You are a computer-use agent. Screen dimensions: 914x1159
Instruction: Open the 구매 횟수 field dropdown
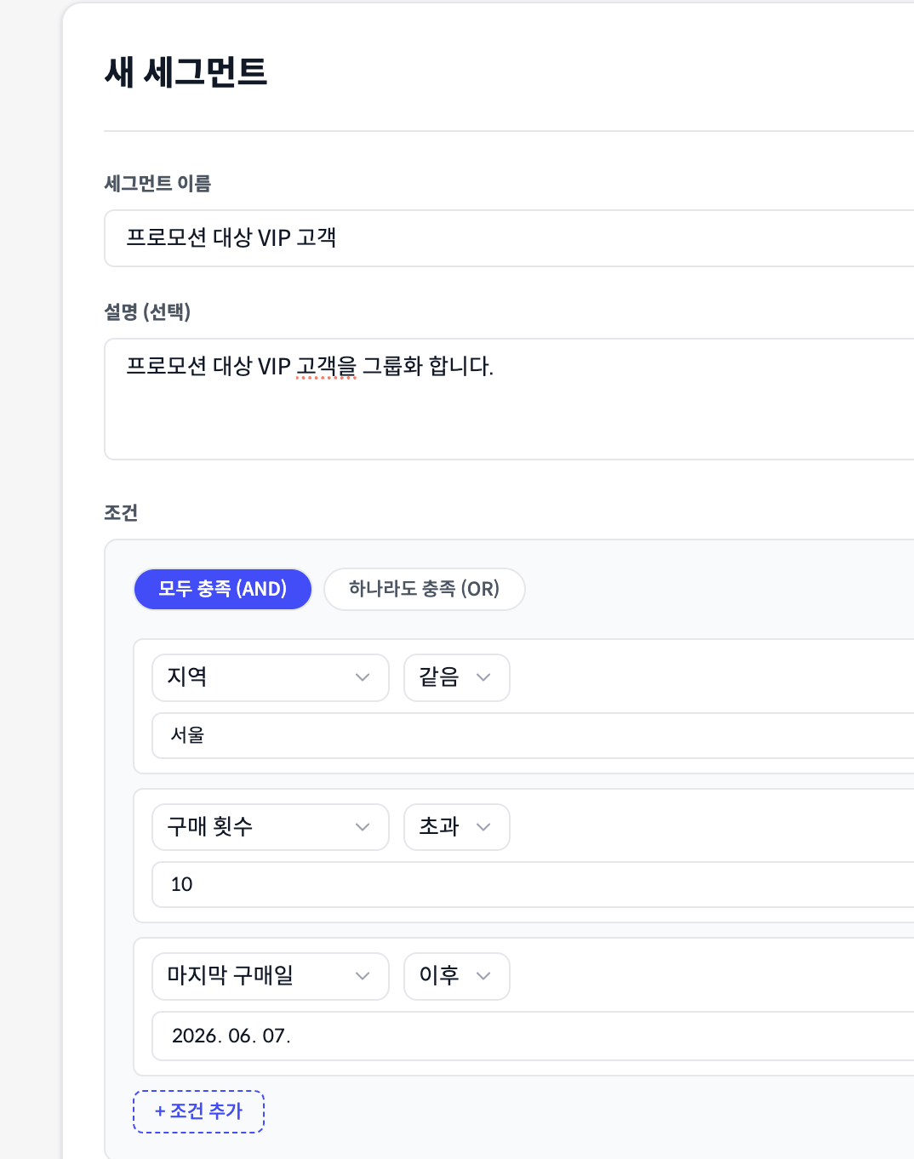pyautogui.click(x=270, y=827)
